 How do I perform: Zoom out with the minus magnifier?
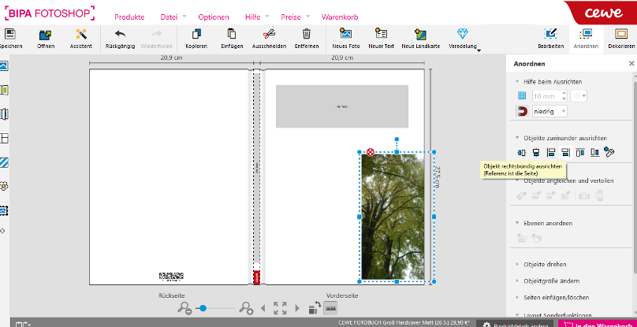click(184, 308)
